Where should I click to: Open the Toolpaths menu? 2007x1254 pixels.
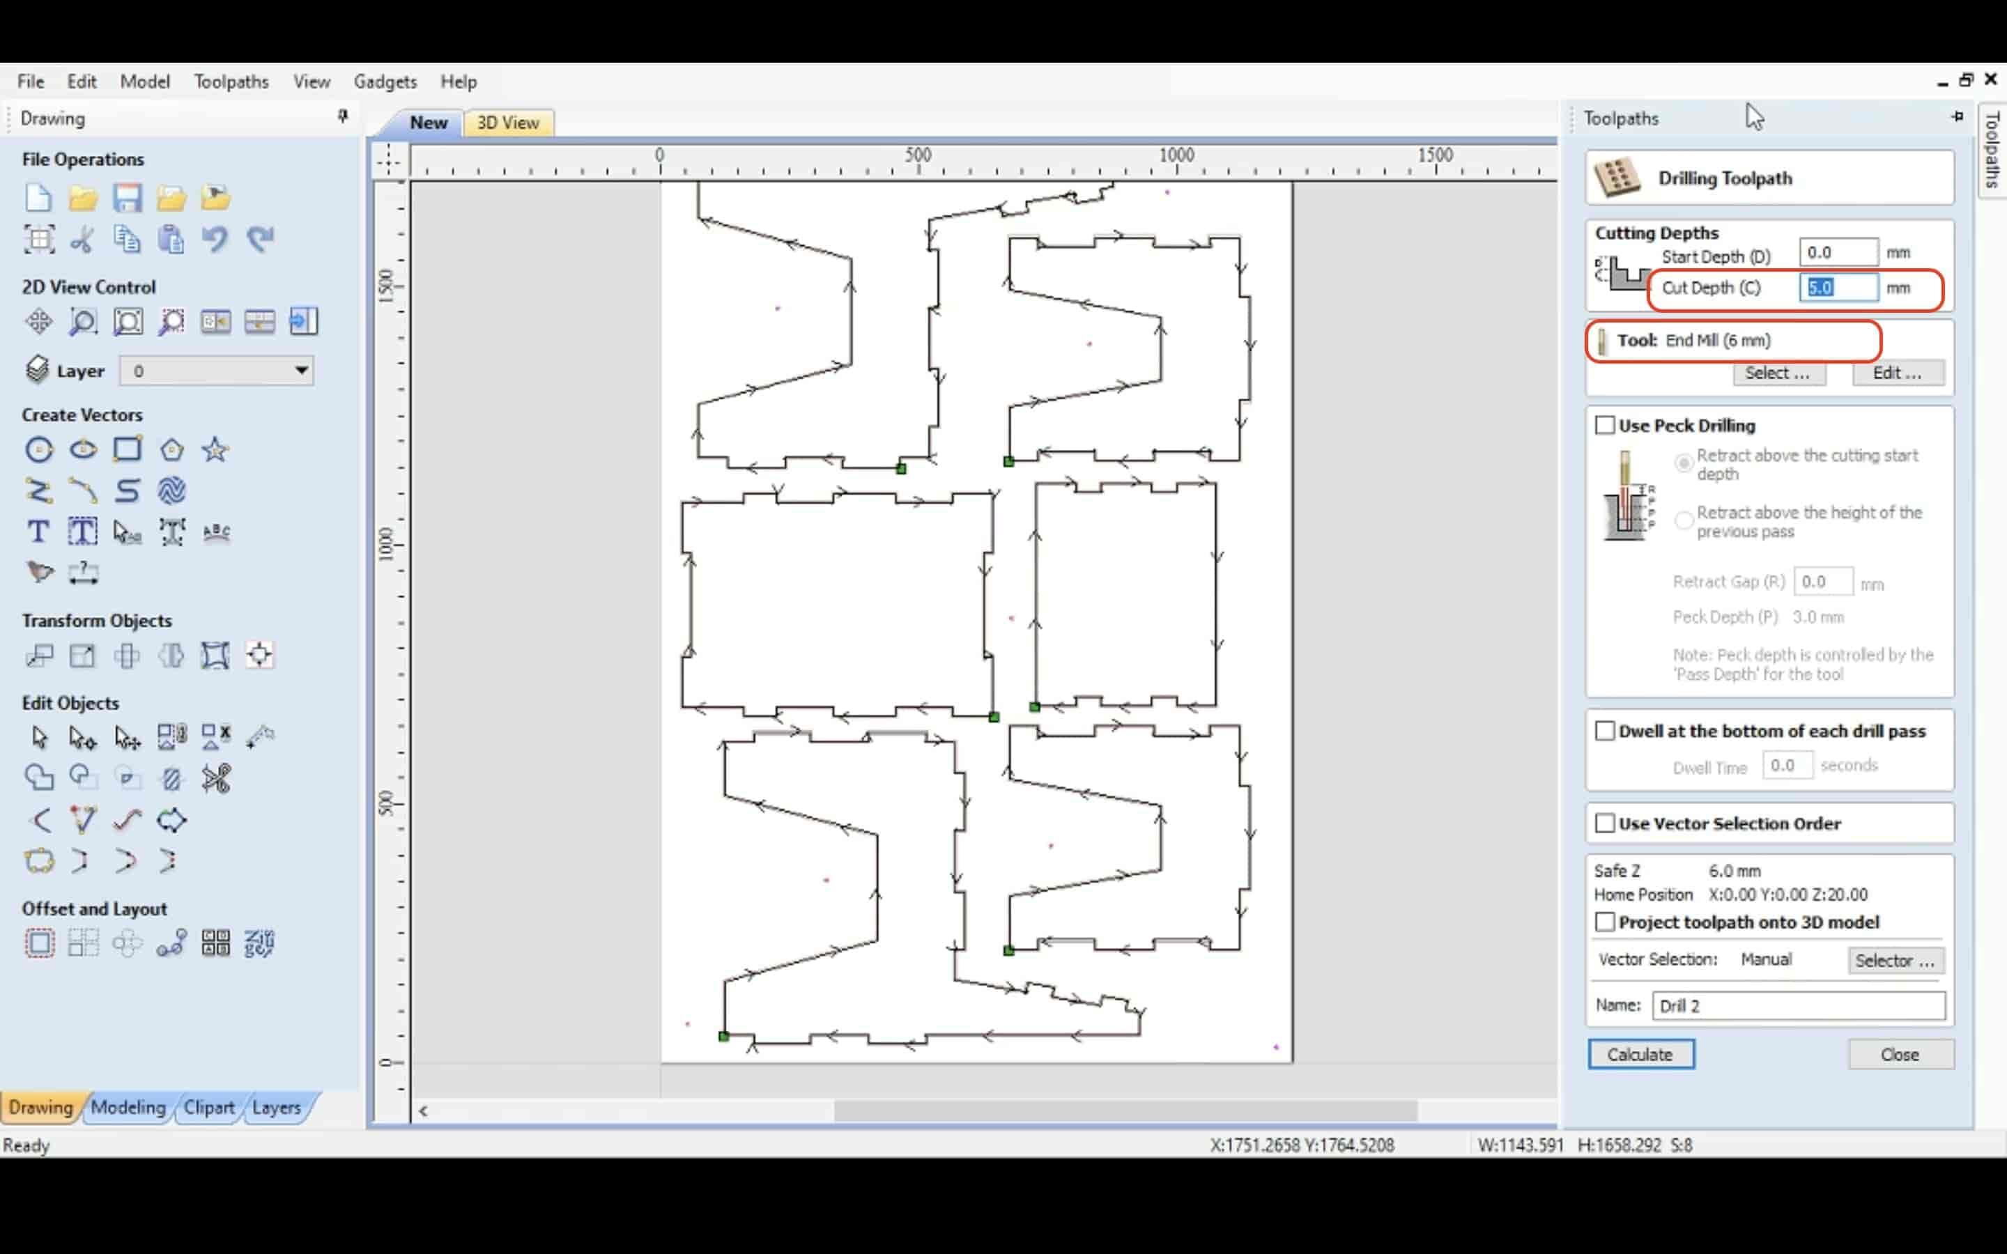(x=231, y=81)
